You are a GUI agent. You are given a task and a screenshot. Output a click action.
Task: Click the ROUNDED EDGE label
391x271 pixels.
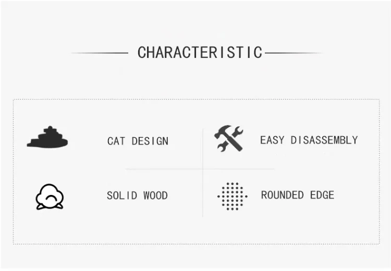tap(297, 195)
